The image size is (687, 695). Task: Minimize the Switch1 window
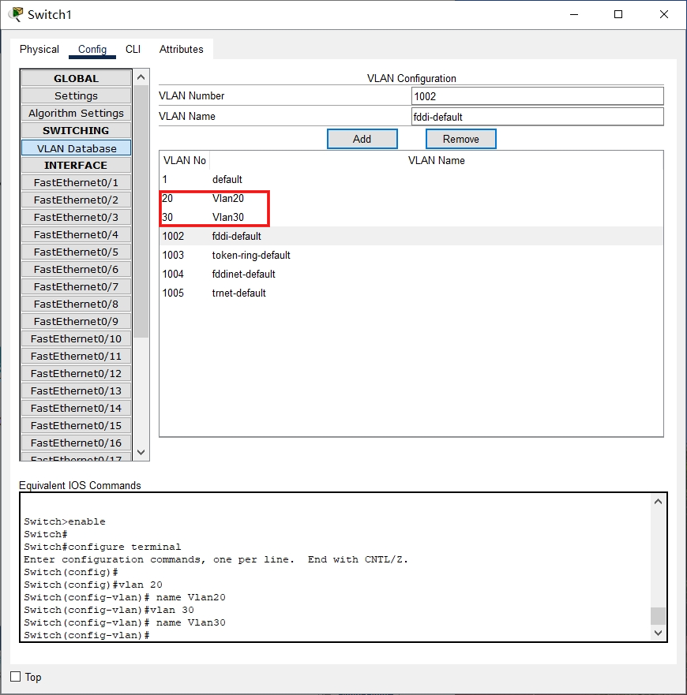tap(574, 15)
